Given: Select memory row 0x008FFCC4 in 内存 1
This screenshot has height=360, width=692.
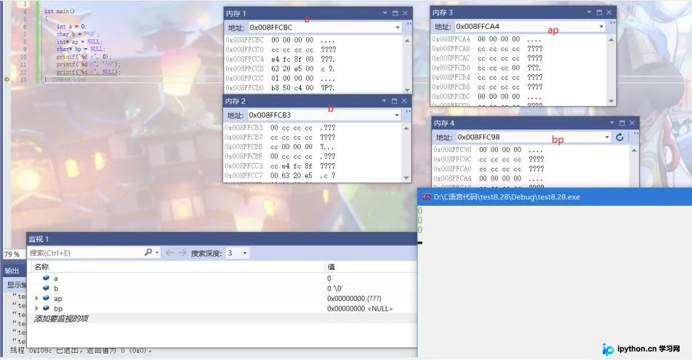Looking at the screenshot, I should point(281,59).
